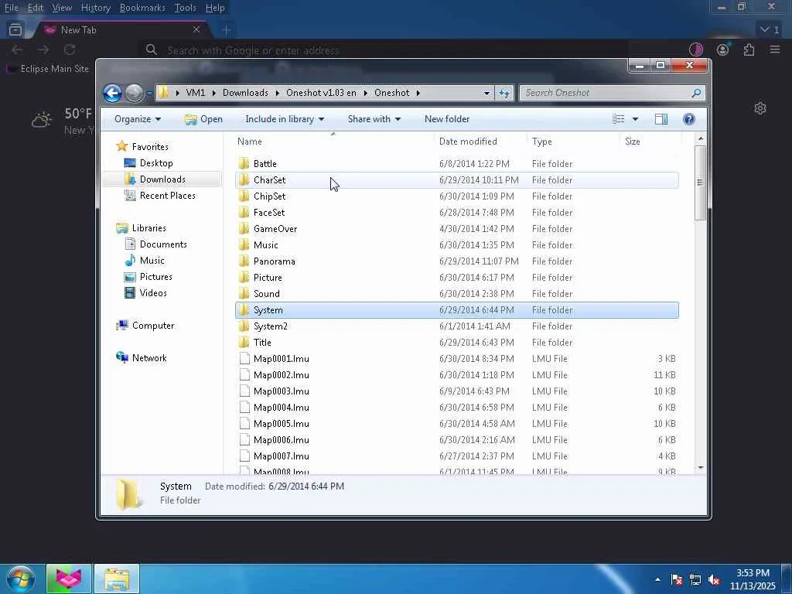Screen dimensions: 792x594
Task: Sort by Type column header
Action: (542, 142)
